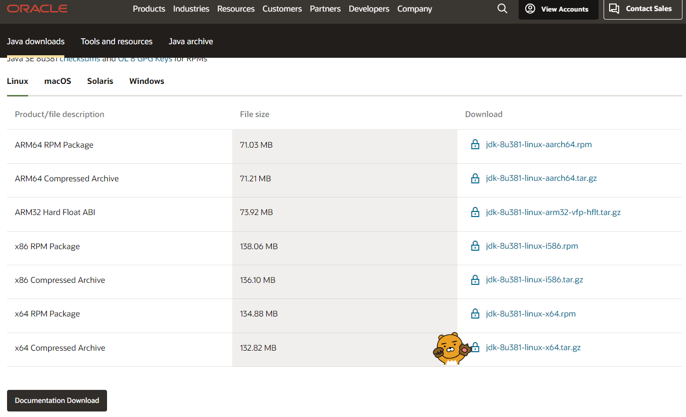Click the 136.10 MB file size
The height and width of the screenshot is (417, 686).
[x=258, y=280]
